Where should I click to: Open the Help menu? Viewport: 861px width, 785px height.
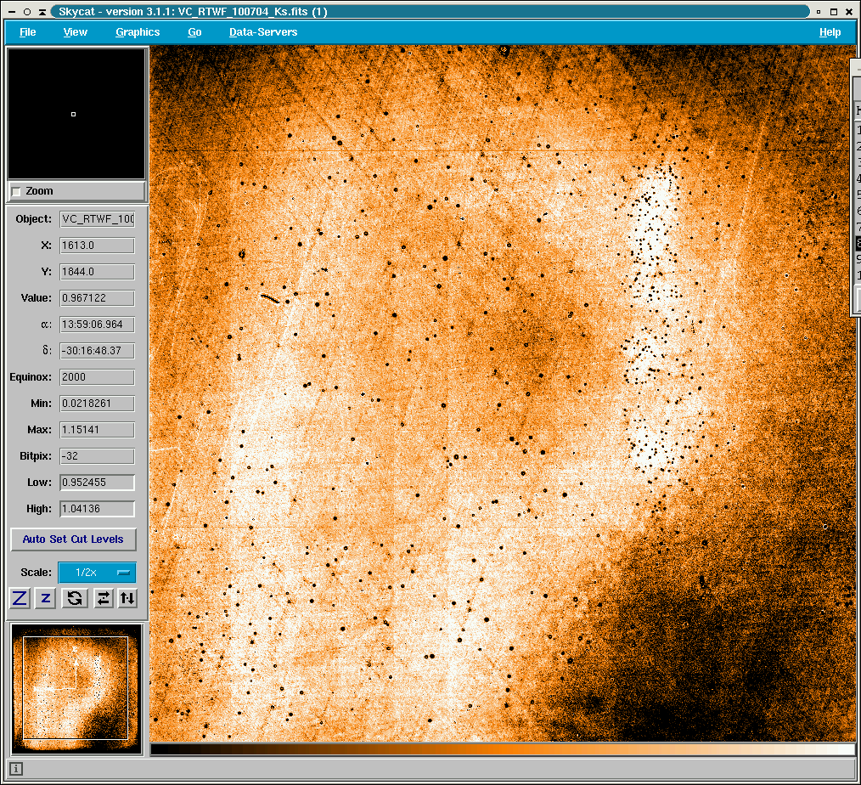pos(830,32)
